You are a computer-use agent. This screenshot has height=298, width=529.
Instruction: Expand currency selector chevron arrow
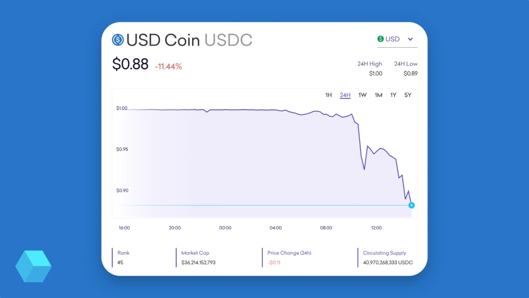tap(411, 39)
